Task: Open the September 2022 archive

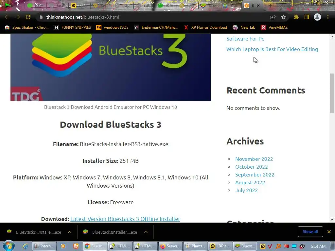Action: pyautogui.click(x=255, y=175)
